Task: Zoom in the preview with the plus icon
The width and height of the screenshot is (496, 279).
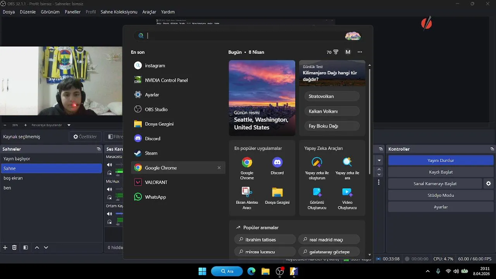Action: click(x=26, y=125)
